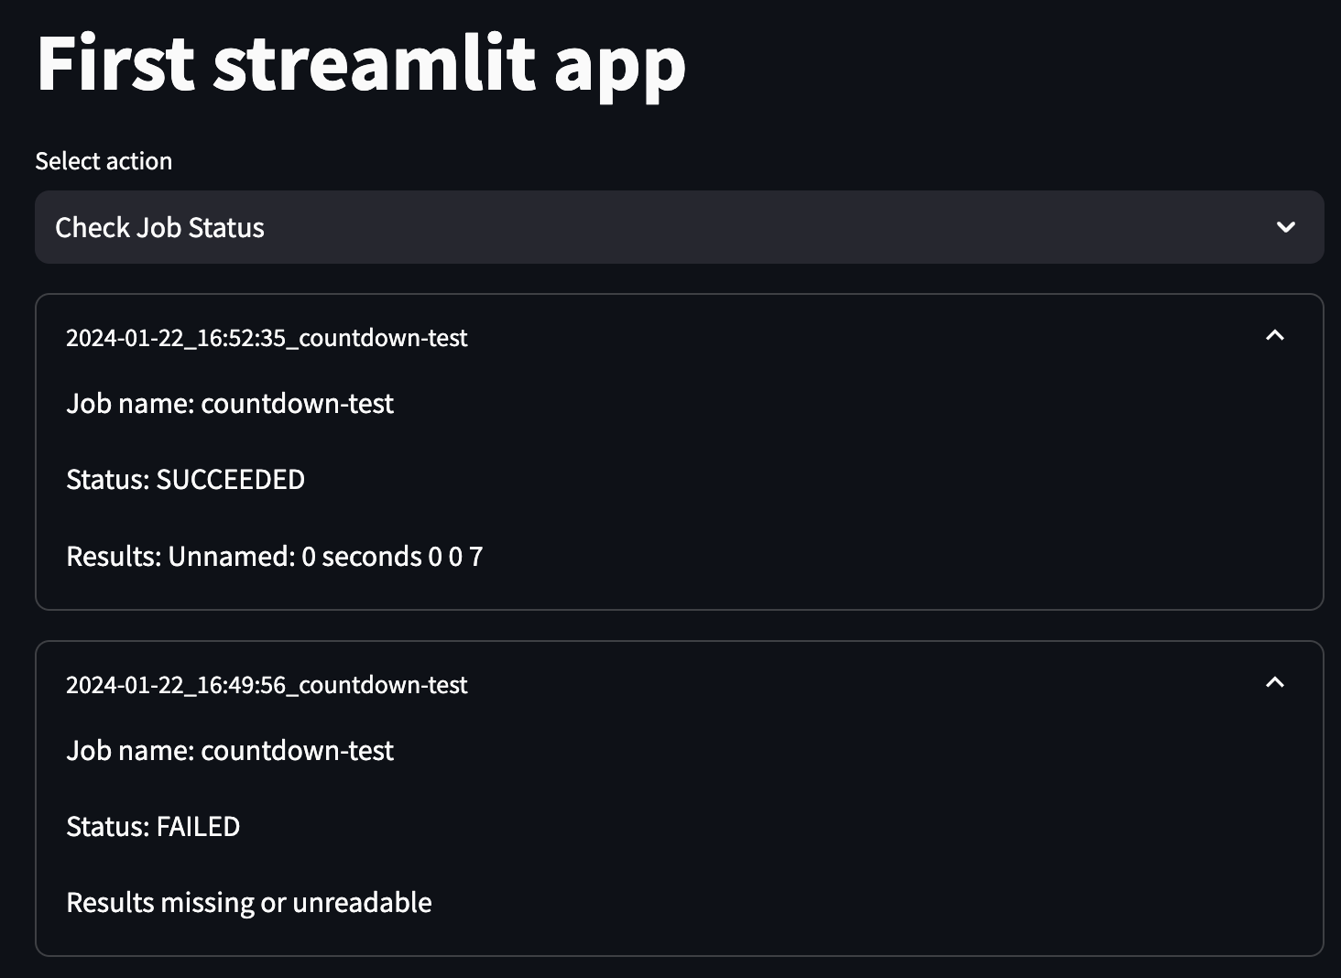Select the Job name line of succeeded job
Viewport: 1341px width, 978px height.
(x=230, y=404)
